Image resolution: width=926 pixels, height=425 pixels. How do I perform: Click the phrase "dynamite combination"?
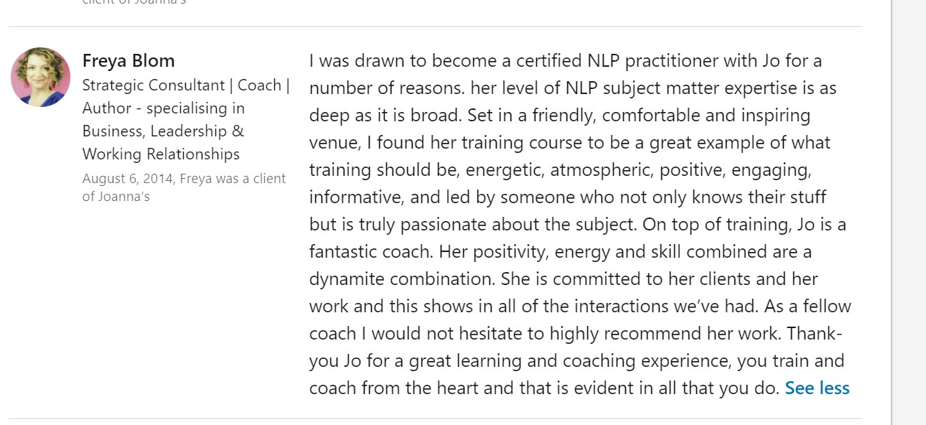tap(401, 279)
